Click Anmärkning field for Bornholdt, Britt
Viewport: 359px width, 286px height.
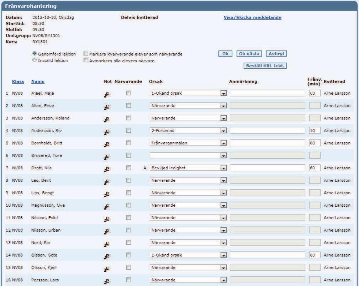click(x=268, y=143)
